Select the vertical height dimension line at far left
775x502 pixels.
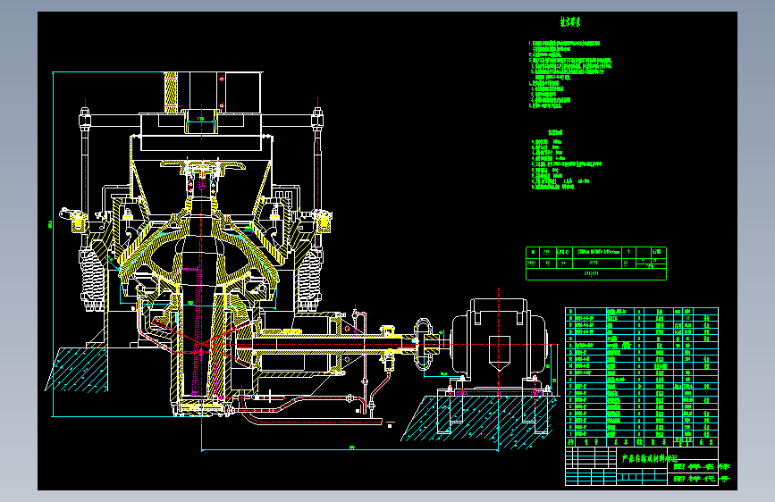53,244
